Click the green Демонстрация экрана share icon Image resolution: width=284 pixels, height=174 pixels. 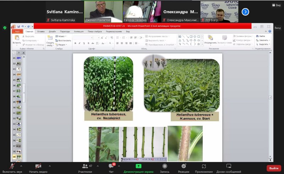[x=138, y=166]
